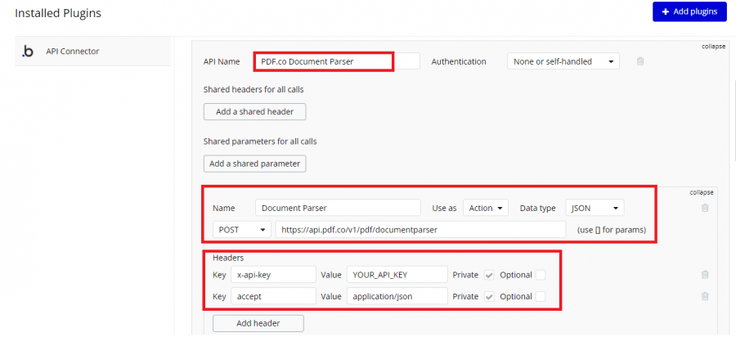The width and height of the screenshot is (736, 337).
Task: Open the 'Use as' Action dropdown
Action: tap(486, 208)
